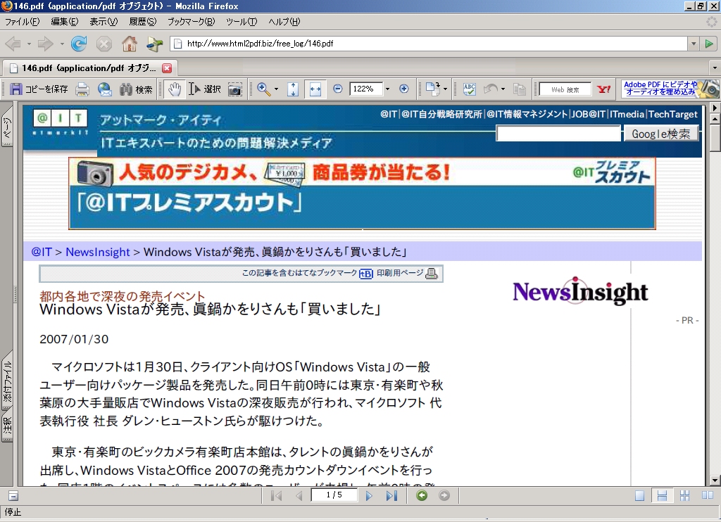Click the @IT site search box

tap(558, 134)
